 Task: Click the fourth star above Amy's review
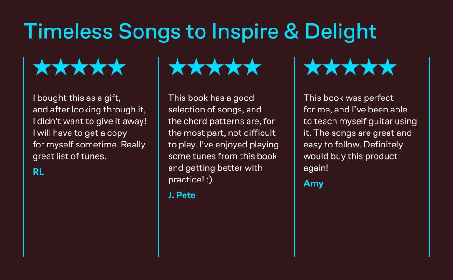(x=369, y=67)
